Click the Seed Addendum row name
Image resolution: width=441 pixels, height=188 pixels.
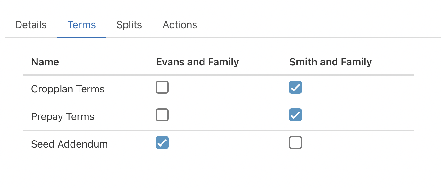(69, 144)
